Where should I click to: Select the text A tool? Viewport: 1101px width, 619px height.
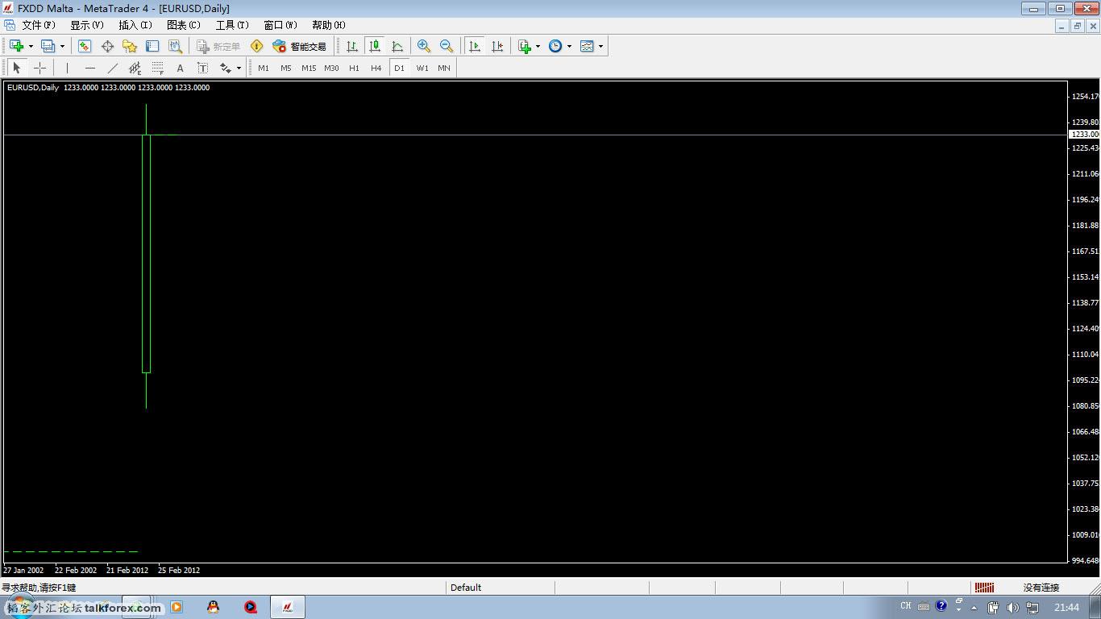pos(180,68)
